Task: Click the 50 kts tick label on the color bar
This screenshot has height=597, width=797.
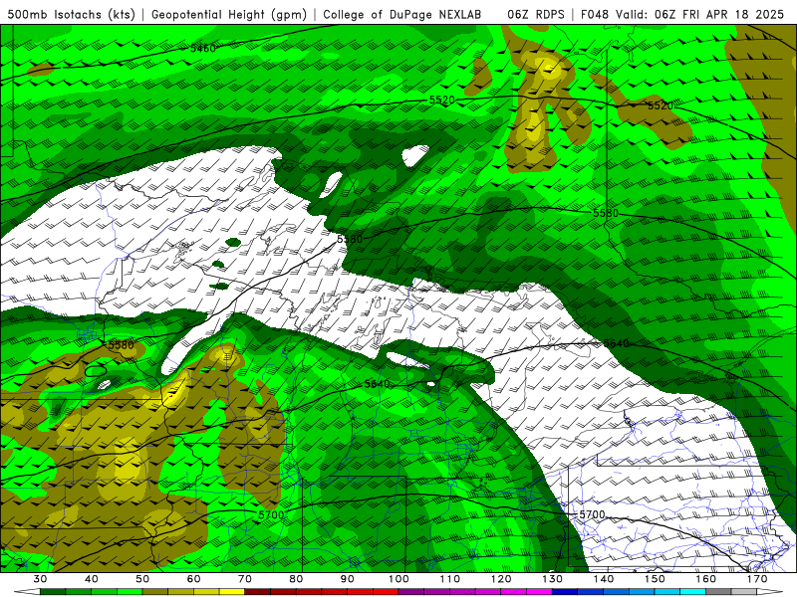Action: point(142,579)
